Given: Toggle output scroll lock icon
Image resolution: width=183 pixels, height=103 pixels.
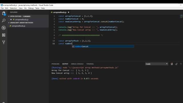Looking at the screenshot, I should click(176, 64).
